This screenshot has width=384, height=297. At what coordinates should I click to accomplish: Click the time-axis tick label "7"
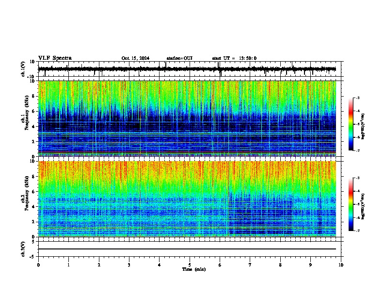[x=250, y=265]
